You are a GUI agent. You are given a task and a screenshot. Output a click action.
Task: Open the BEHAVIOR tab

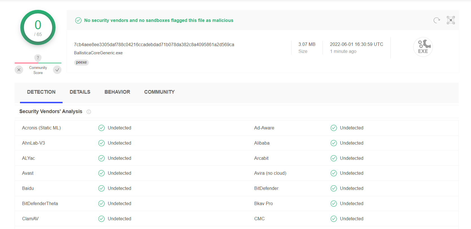click(117, 92)
